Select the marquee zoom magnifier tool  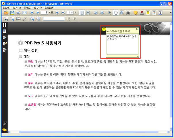point(122,13)
